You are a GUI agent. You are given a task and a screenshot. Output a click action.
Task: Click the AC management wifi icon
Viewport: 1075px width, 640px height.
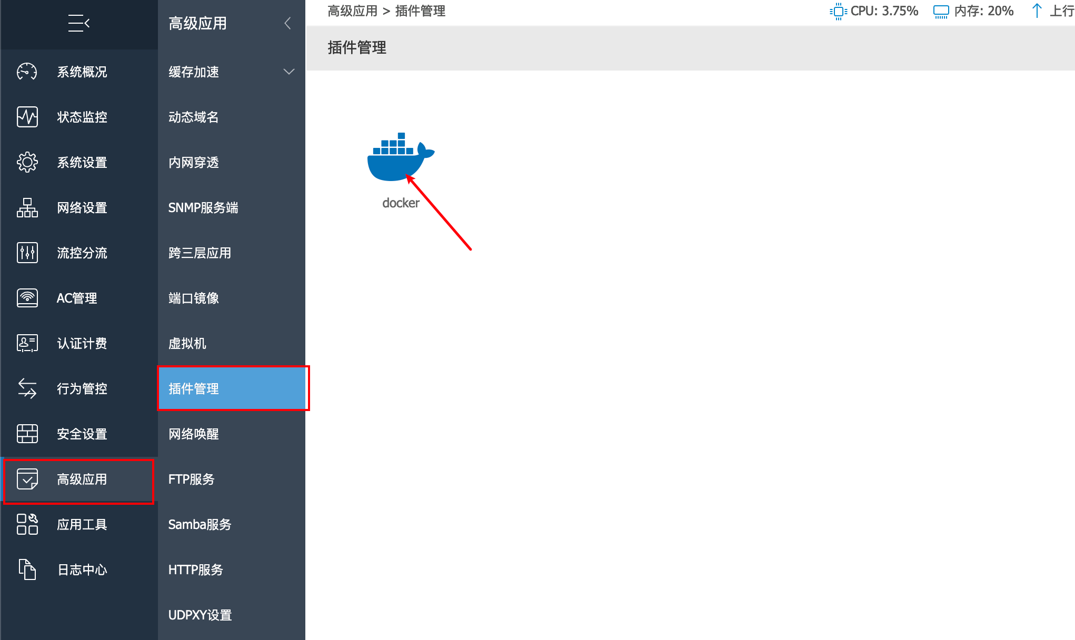[27, 298]
